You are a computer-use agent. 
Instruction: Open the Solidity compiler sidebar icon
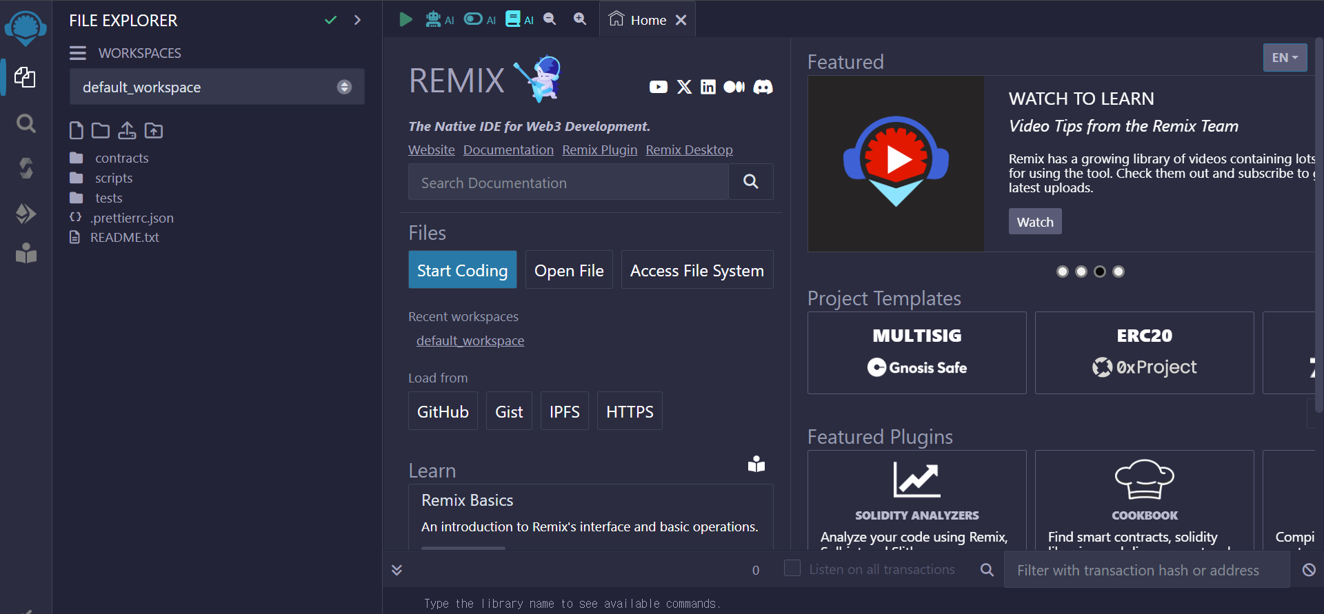tap(26, 168)
